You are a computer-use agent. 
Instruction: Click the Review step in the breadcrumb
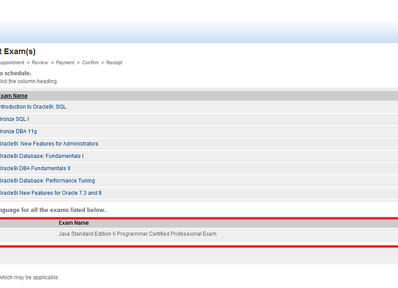[40, 63]
